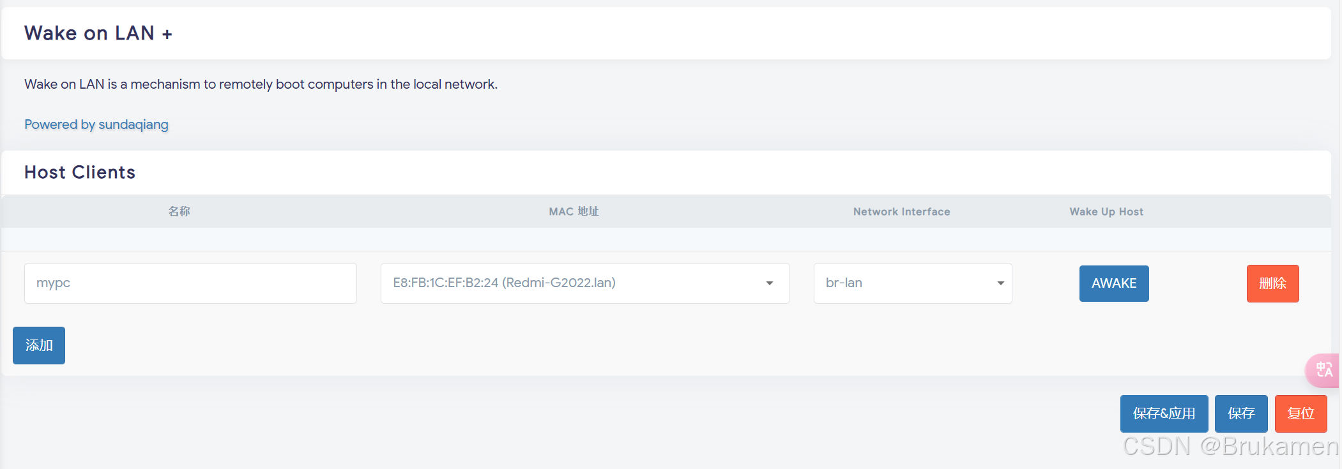The height and width of the screenshot is (469, 1342).
Task: Click the Wake on LAN + section header
Action: [x=98, y=33]
